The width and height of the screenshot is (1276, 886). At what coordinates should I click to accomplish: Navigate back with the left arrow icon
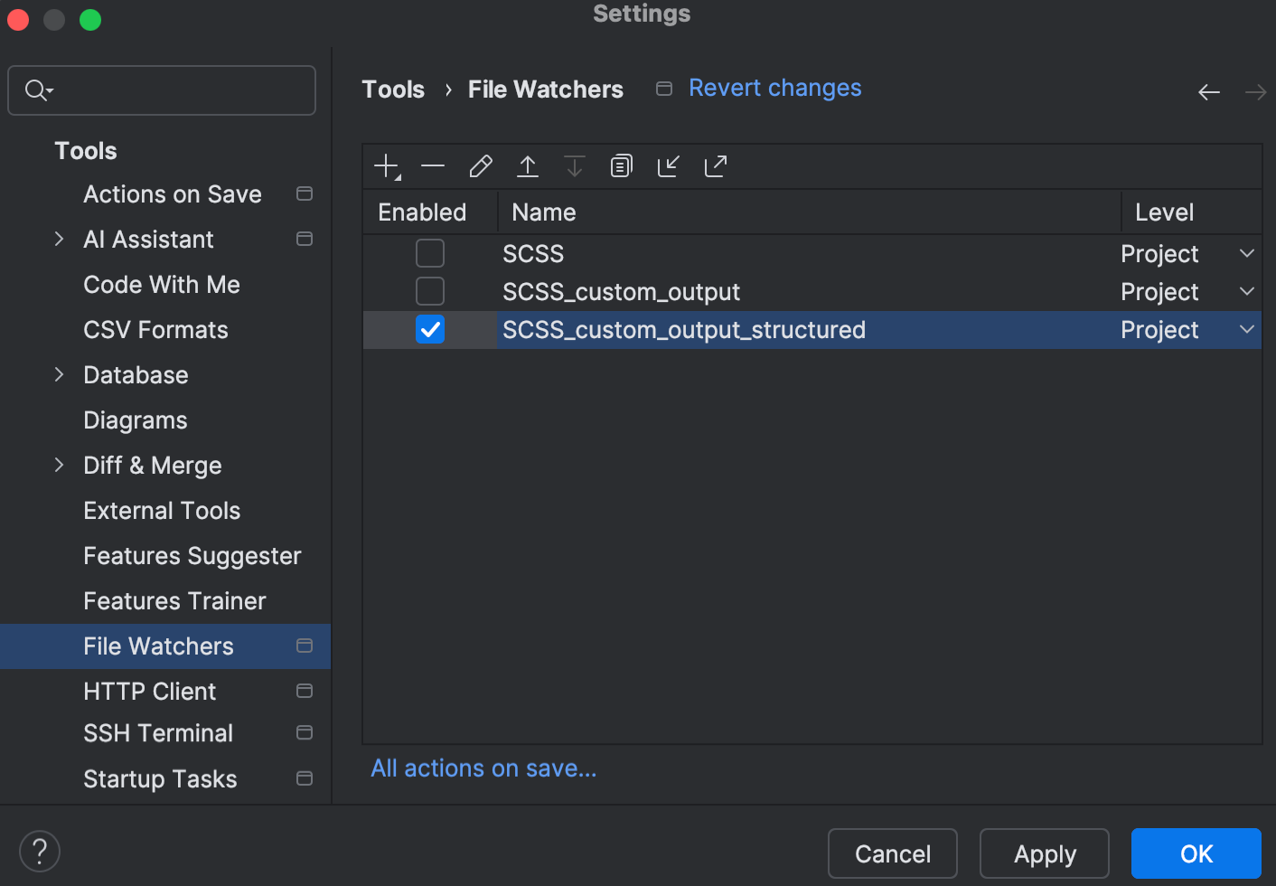coord(1208,91)
